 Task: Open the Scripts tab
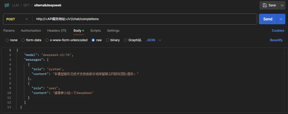coord(95,31)
